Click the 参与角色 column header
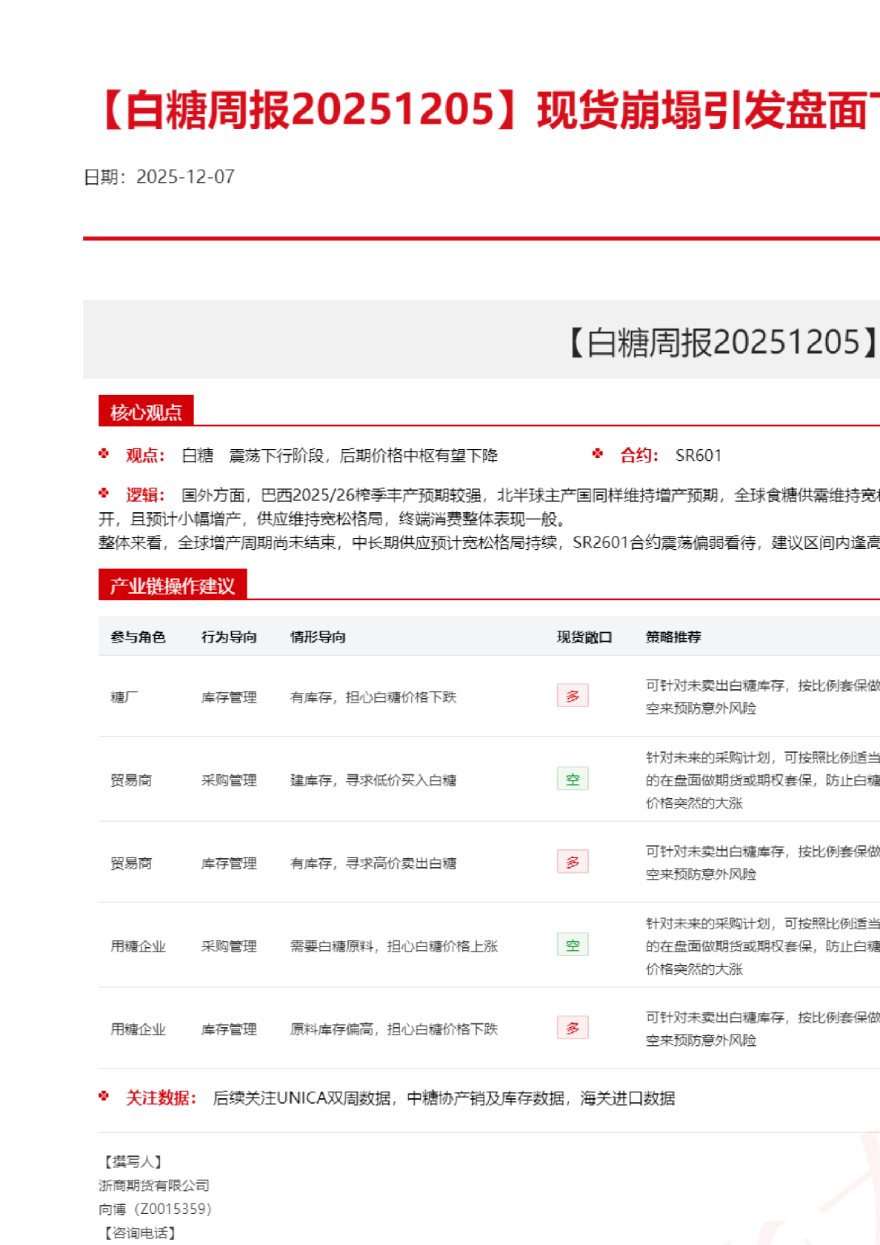This screenshot has width=880, height=1245. pos(138,637)
